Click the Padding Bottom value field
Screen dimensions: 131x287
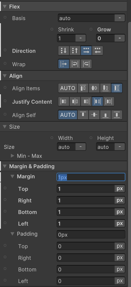(86, 269)
